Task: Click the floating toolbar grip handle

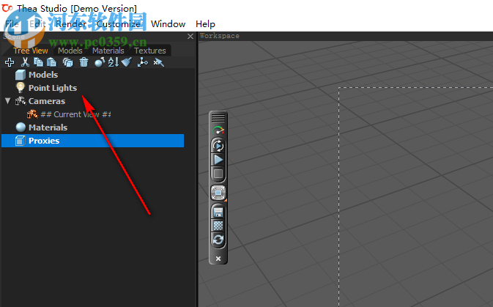Action: pyautogui.click(x=218, y=118)
